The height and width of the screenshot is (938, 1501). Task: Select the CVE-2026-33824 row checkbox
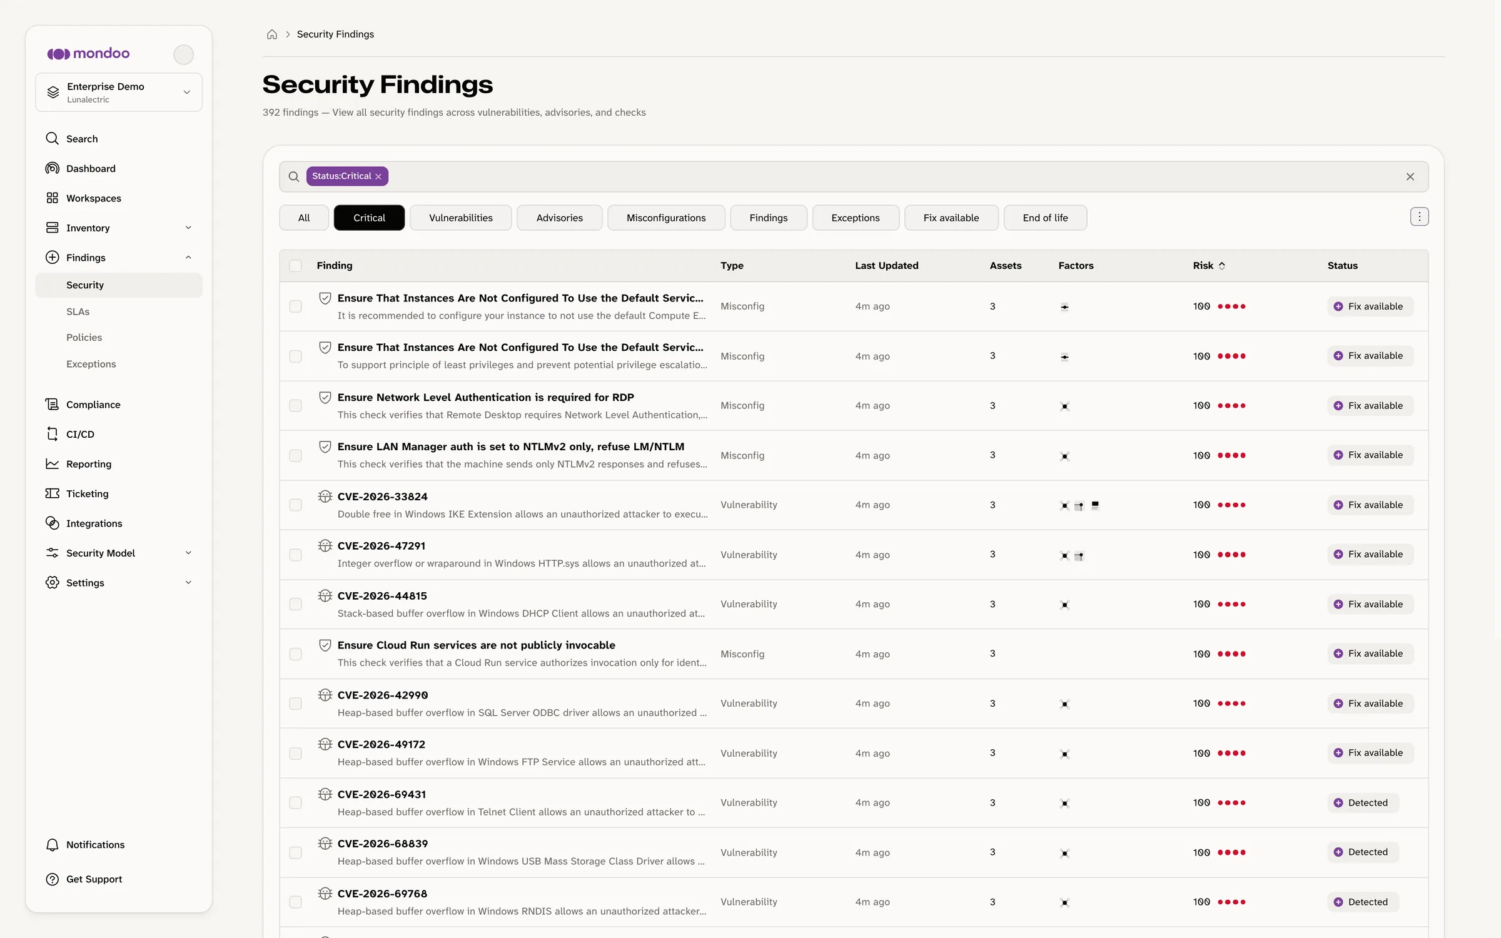pyautogui.click(x=295, y=505)
